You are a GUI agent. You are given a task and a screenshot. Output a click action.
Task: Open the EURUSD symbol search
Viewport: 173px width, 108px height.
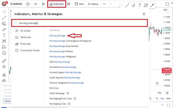point(16,4)
